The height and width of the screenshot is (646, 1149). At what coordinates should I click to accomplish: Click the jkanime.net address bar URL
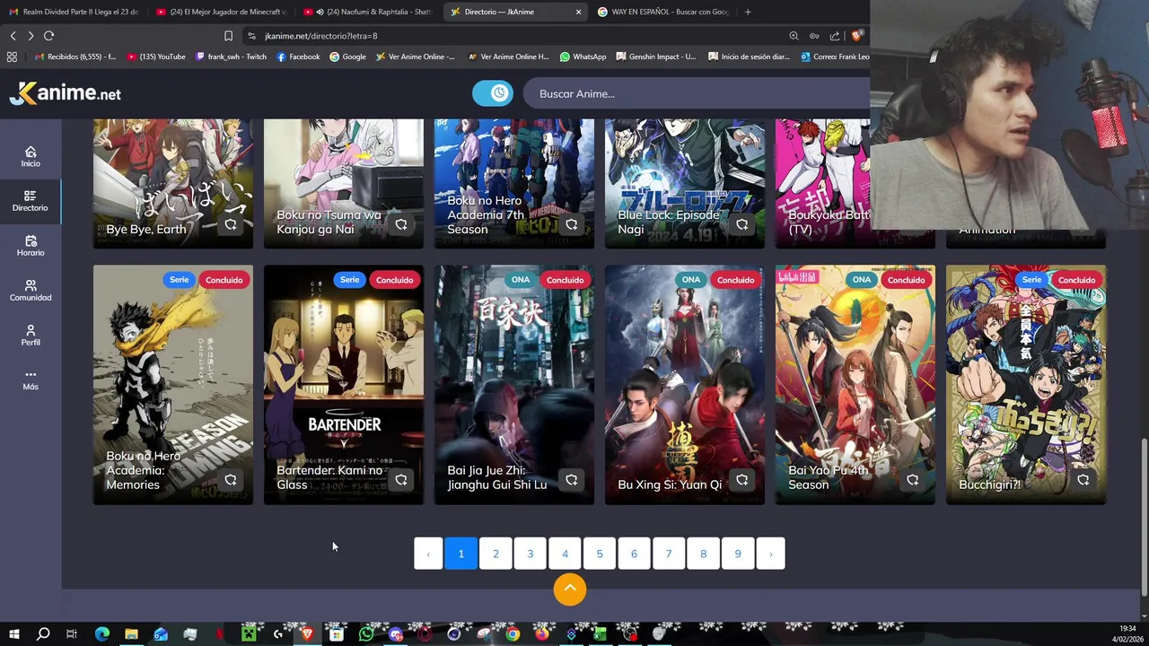[x=320, y=36]
